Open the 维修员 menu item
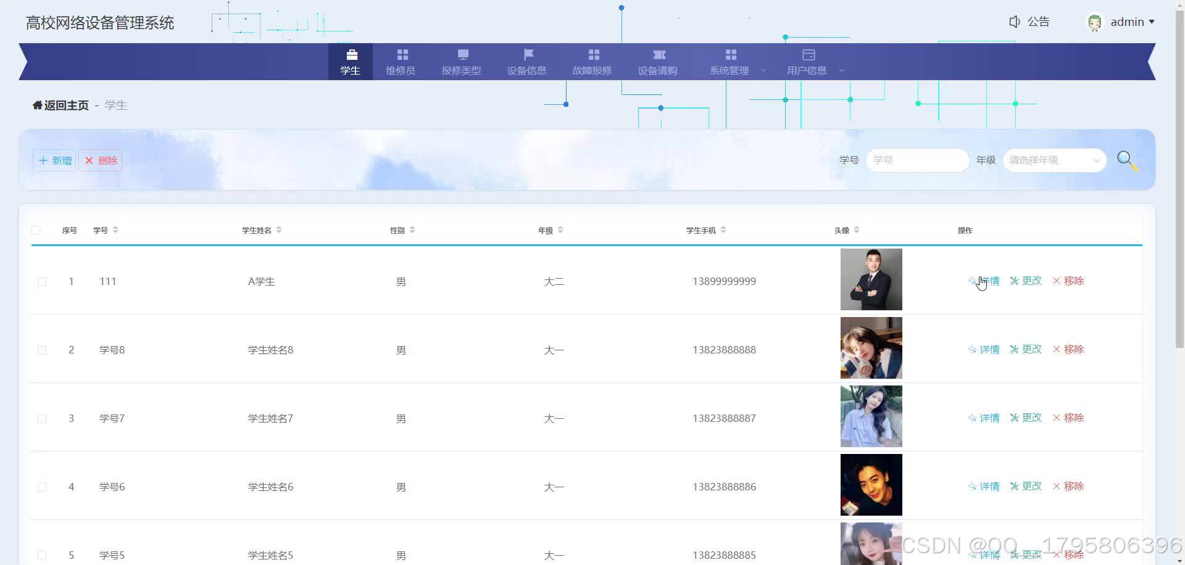Viewport: 1185px width, 565px height. (x=401, y=62)
